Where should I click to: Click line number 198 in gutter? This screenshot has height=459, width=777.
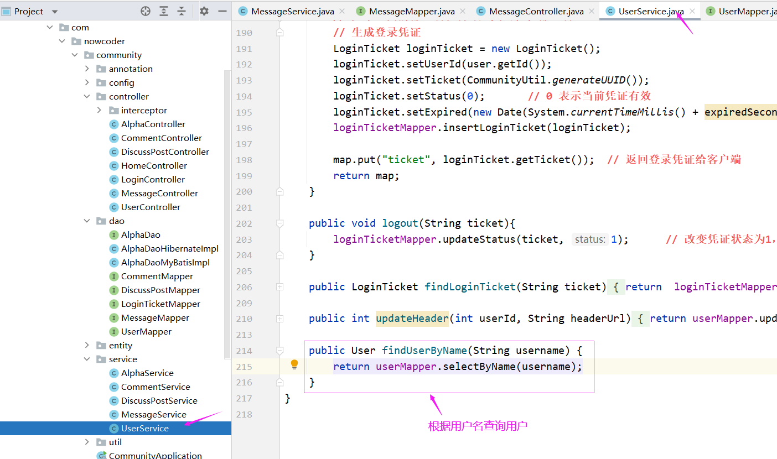coord(244,160)
